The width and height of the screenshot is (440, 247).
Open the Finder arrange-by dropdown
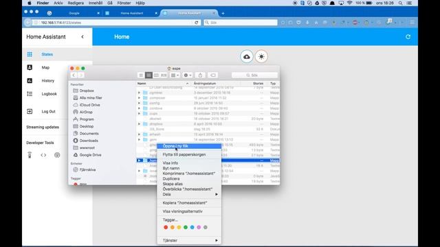pyautogui.click(x=175, y=75)
